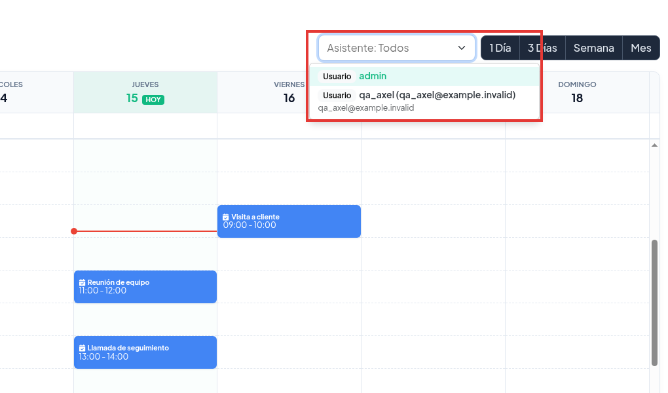Switch to 3 Días view
The width and height of the screenshot is (668, 393).
542,48
